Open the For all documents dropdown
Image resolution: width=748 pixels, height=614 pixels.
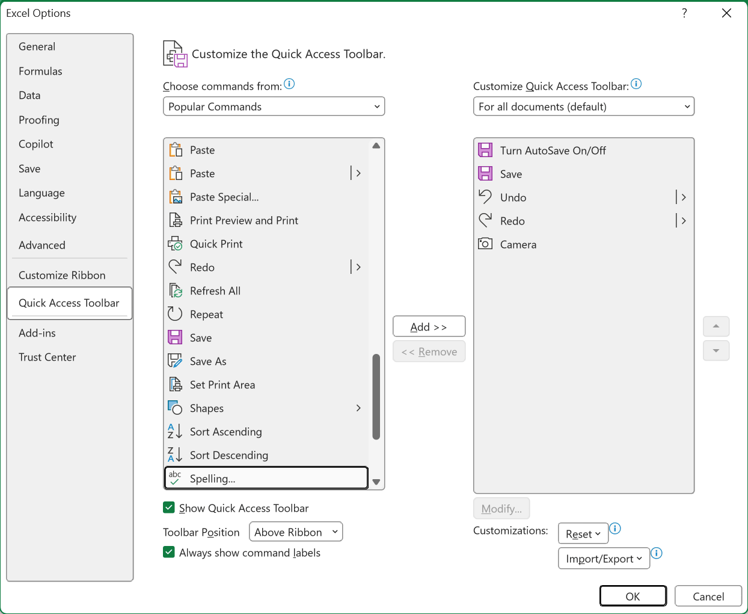coord(584,107)
